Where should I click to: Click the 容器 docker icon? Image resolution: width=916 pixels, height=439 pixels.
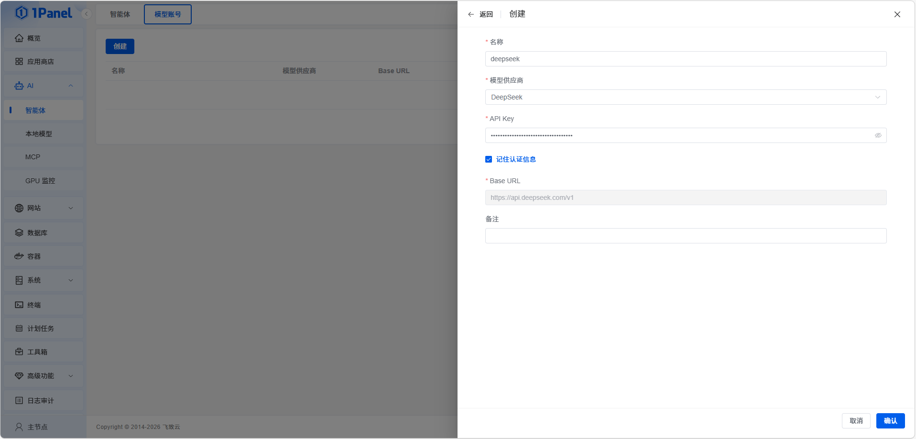(x=19, y=256)
